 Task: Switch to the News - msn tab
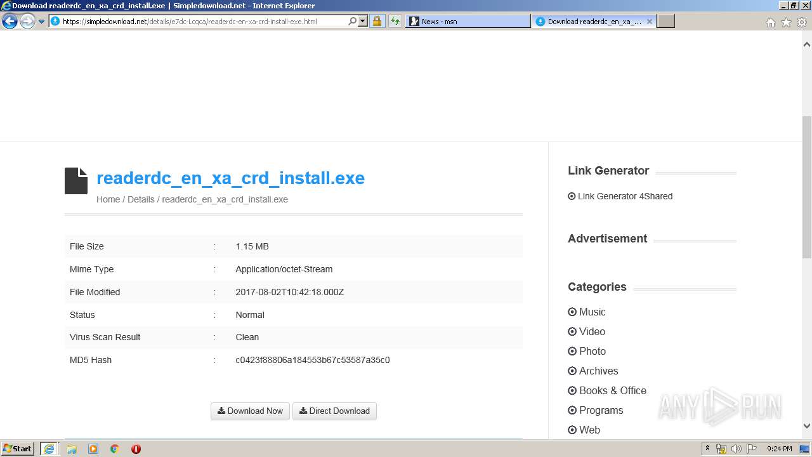(x=468, y=22)
